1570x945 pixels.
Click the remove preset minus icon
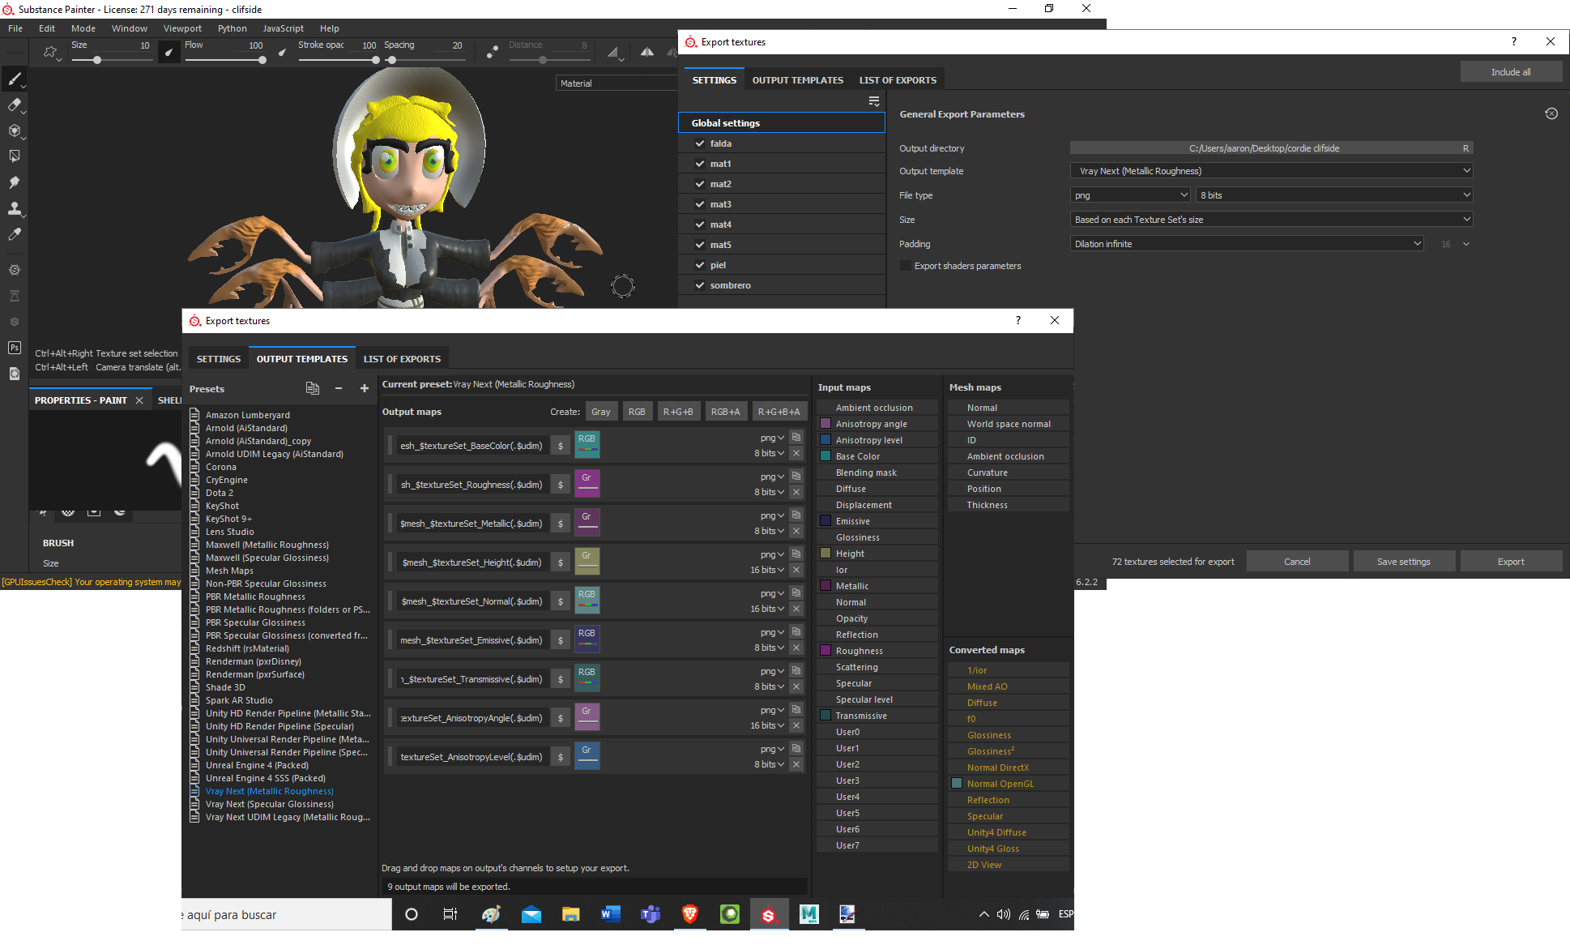[339, 389]
